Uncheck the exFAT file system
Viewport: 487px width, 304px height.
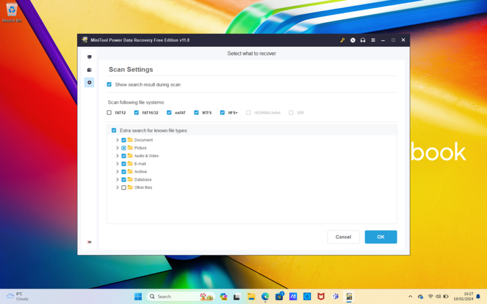coord(169,113)
